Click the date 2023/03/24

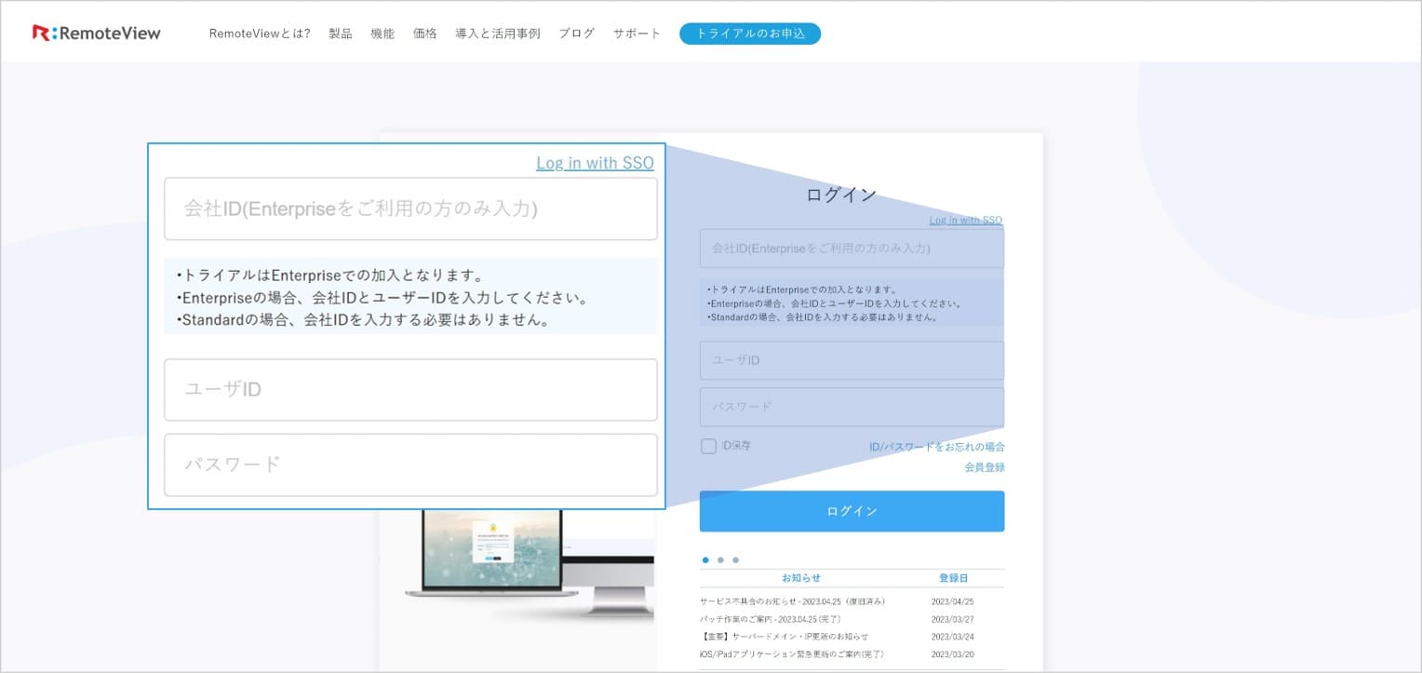click(952, 637)
